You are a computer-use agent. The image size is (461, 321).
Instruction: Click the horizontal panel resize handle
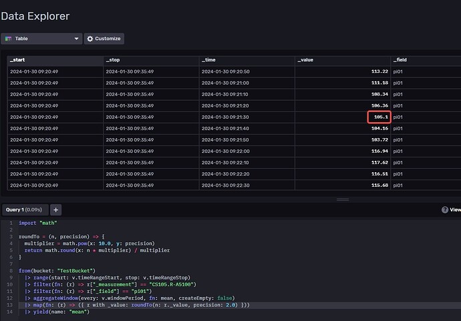[343, 200]
